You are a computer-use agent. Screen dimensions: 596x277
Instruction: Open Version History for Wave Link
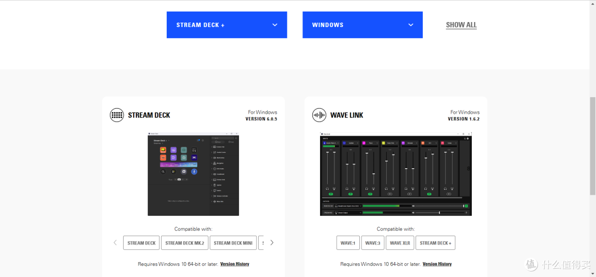point(437,264)
